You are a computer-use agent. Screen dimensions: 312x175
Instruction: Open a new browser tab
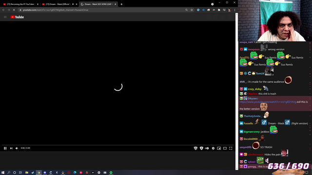[x=121, y=4]
